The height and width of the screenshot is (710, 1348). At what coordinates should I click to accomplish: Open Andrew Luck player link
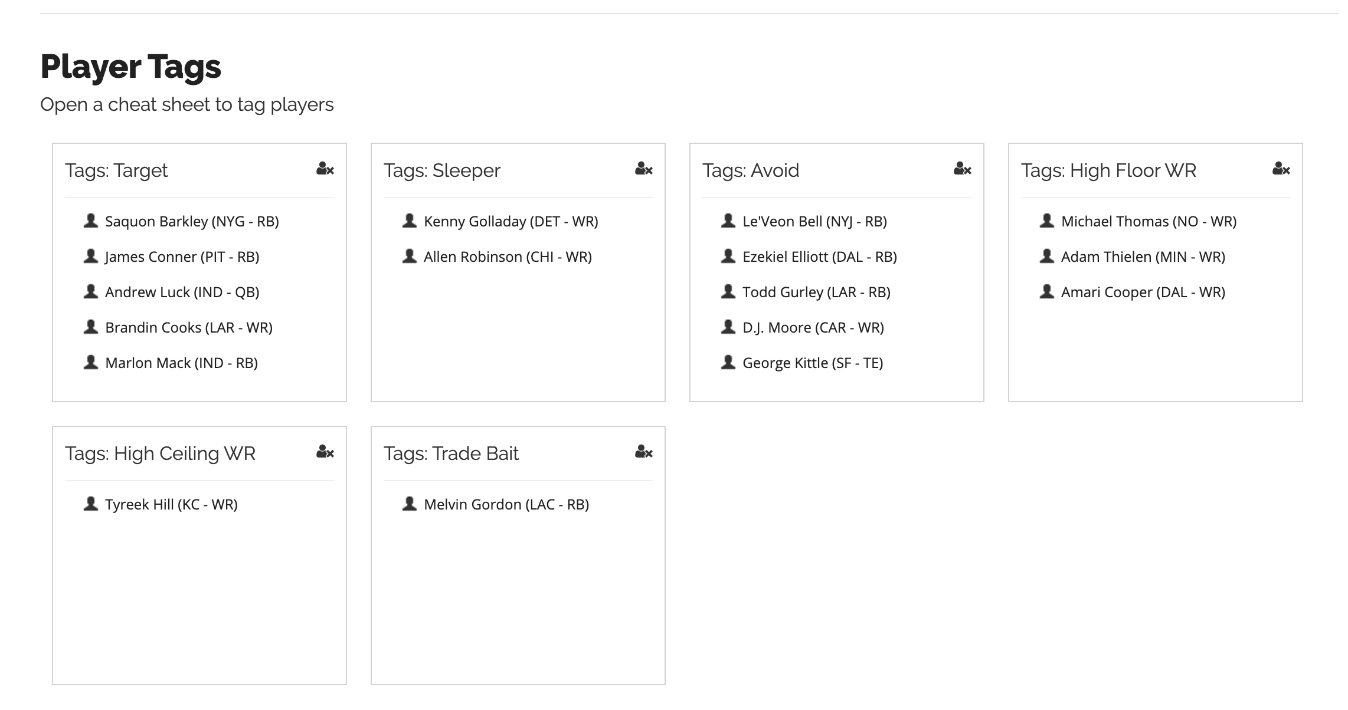pyautogui.click(x=182, y=292)
